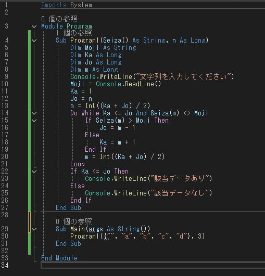The height and width of the screenshot is (276, 265).
Task: Click 'Imports' keyword on line 1
Action: pos(54,5)
